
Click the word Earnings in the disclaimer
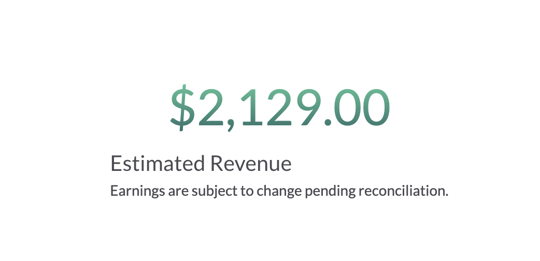(x=137, y=191)
